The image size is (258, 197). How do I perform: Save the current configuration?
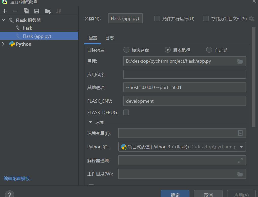coord(37,11)
